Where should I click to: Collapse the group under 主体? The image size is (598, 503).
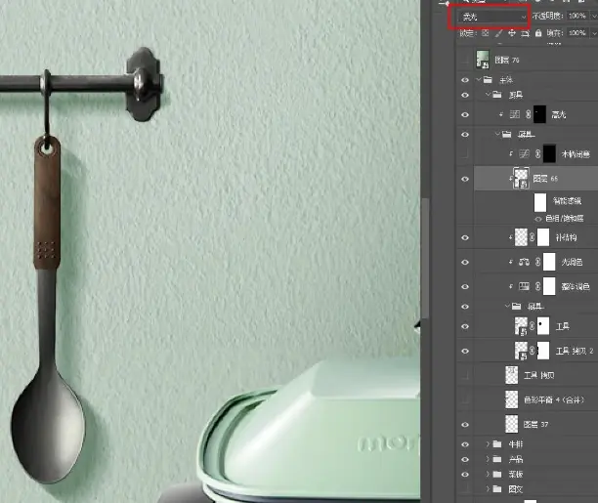point(489,94)
